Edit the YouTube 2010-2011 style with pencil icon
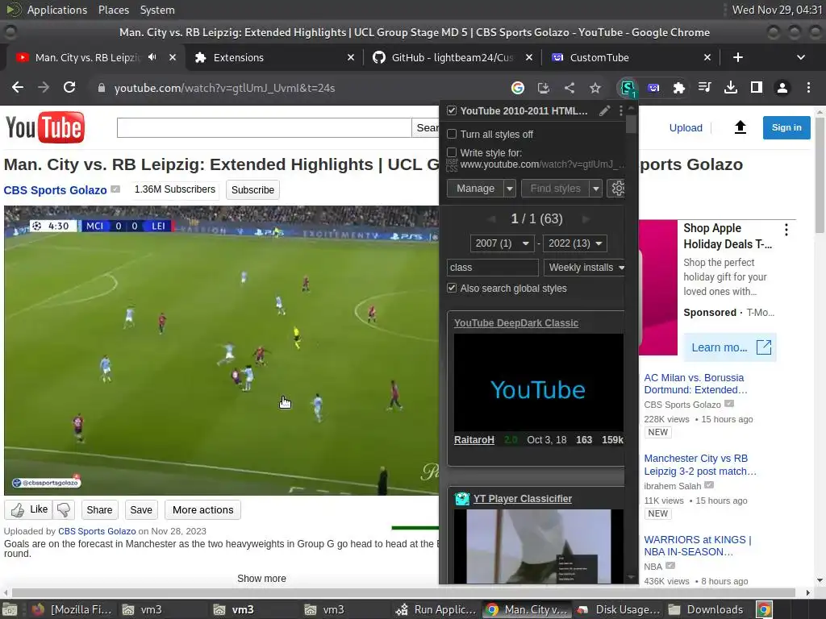826x619 pixels. [x=605, y=110]
